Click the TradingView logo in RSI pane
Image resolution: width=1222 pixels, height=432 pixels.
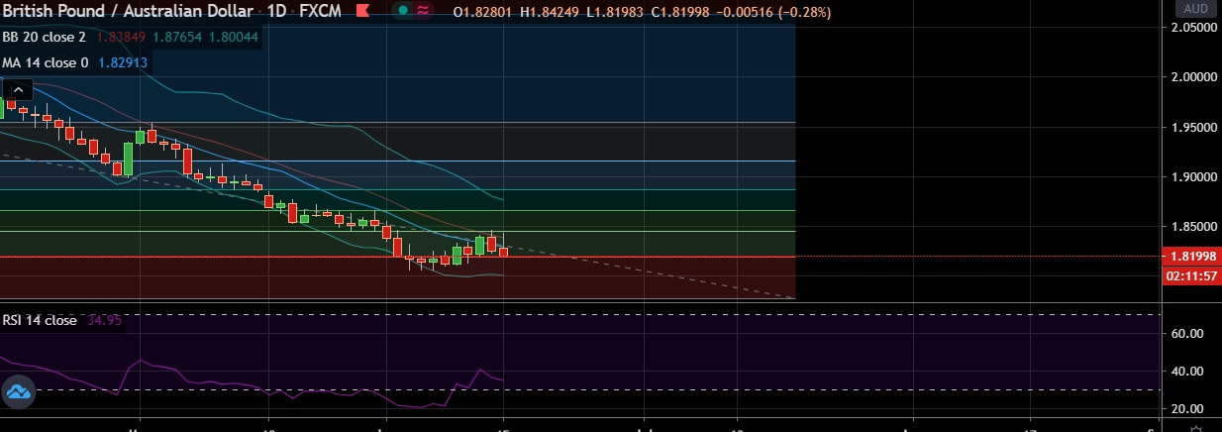[18, 393]
